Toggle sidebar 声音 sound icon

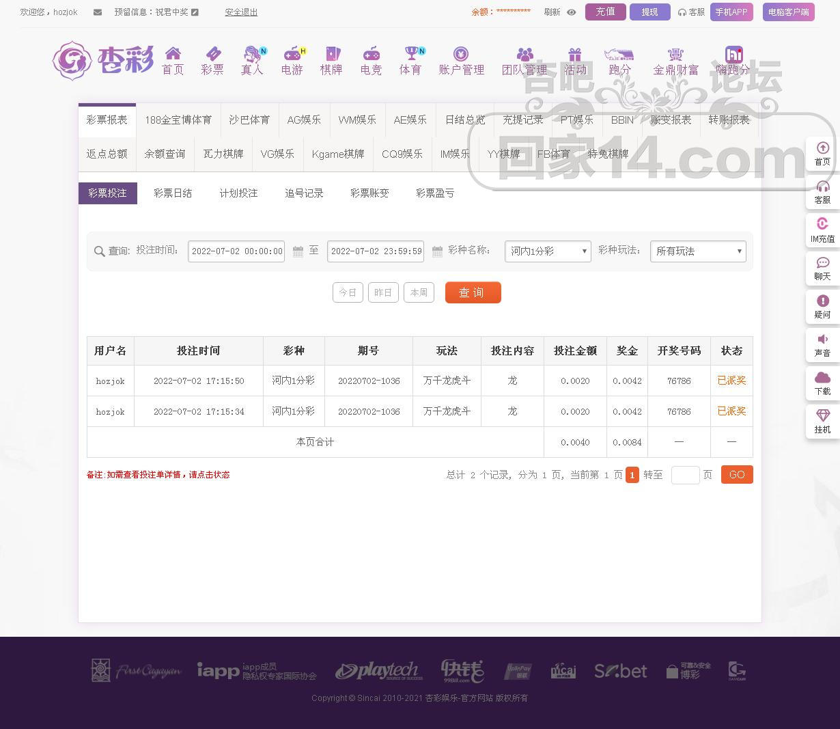(x=822, y=339)
